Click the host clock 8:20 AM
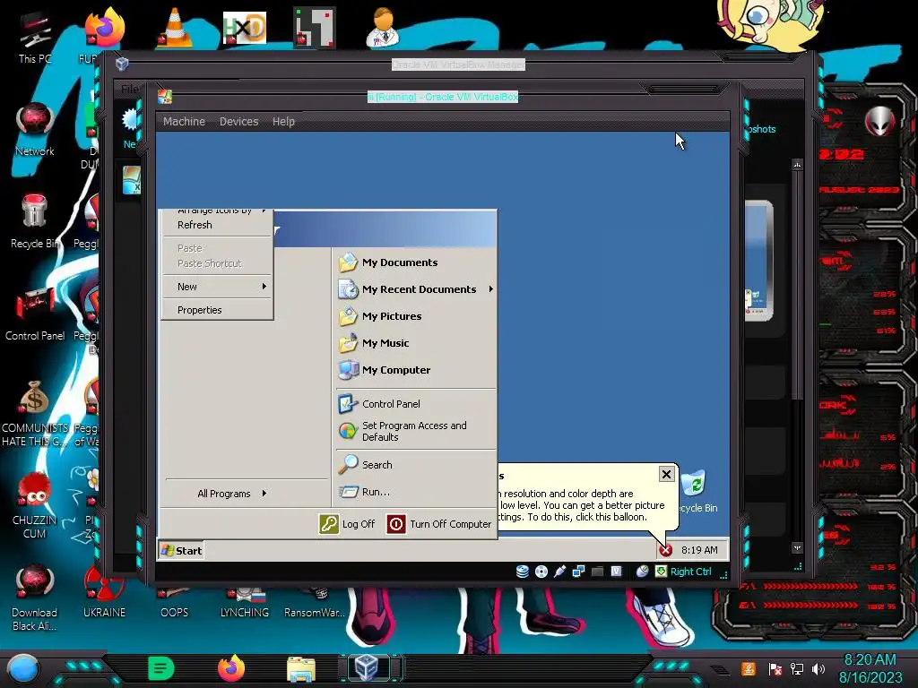This screenshot has width=918, height=688. click(870, 660)
